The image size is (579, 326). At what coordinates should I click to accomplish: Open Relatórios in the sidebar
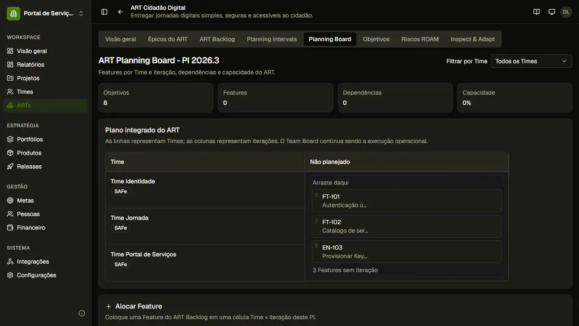46,65
